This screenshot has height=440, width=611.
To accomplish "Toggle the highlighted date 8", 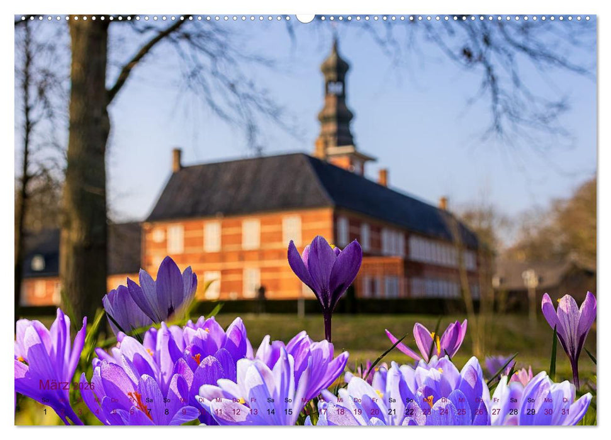I will pos(166,412).
